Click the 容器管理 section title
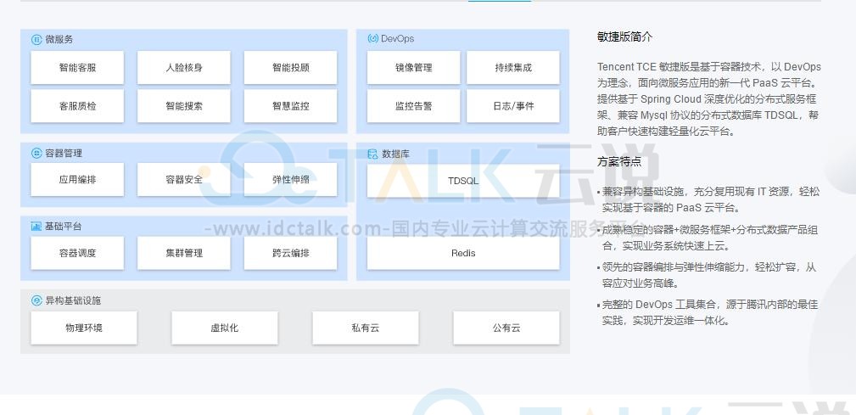Screen dimensions: 856x415 [x=64, y=153]
